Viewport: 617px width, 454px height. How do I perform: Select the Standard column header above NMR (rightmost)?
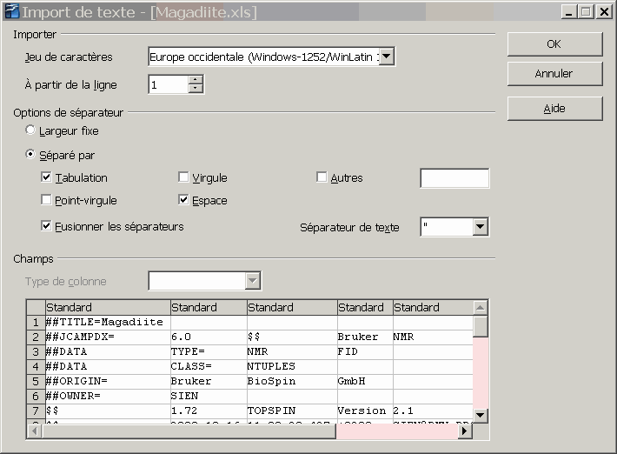pos(433,308)
